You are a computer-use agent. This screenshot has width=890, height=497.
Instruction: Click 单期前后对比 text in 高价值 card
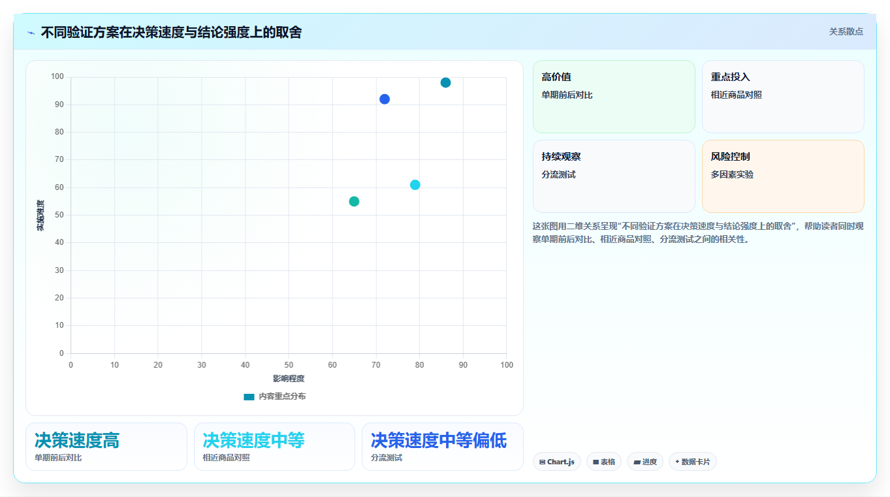567,95
